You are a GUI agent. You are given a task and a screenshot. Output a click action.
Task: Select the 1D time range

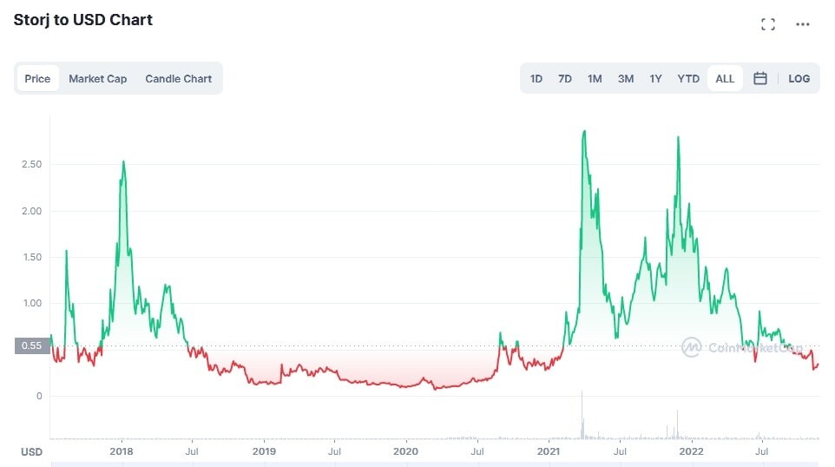tap(536, 79)
